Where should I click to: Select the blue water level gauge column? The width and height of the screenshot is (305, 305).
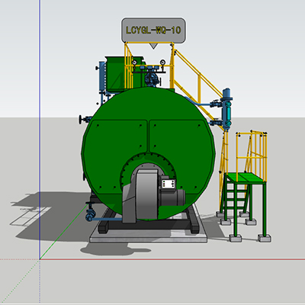pos(226,109)
